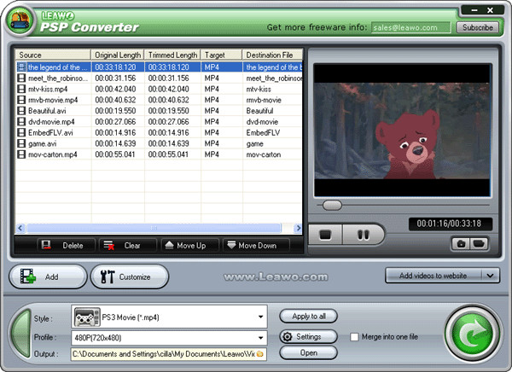Click the bear video preview
This screenshot has width=512, height=372.
[x=402, y=131]
